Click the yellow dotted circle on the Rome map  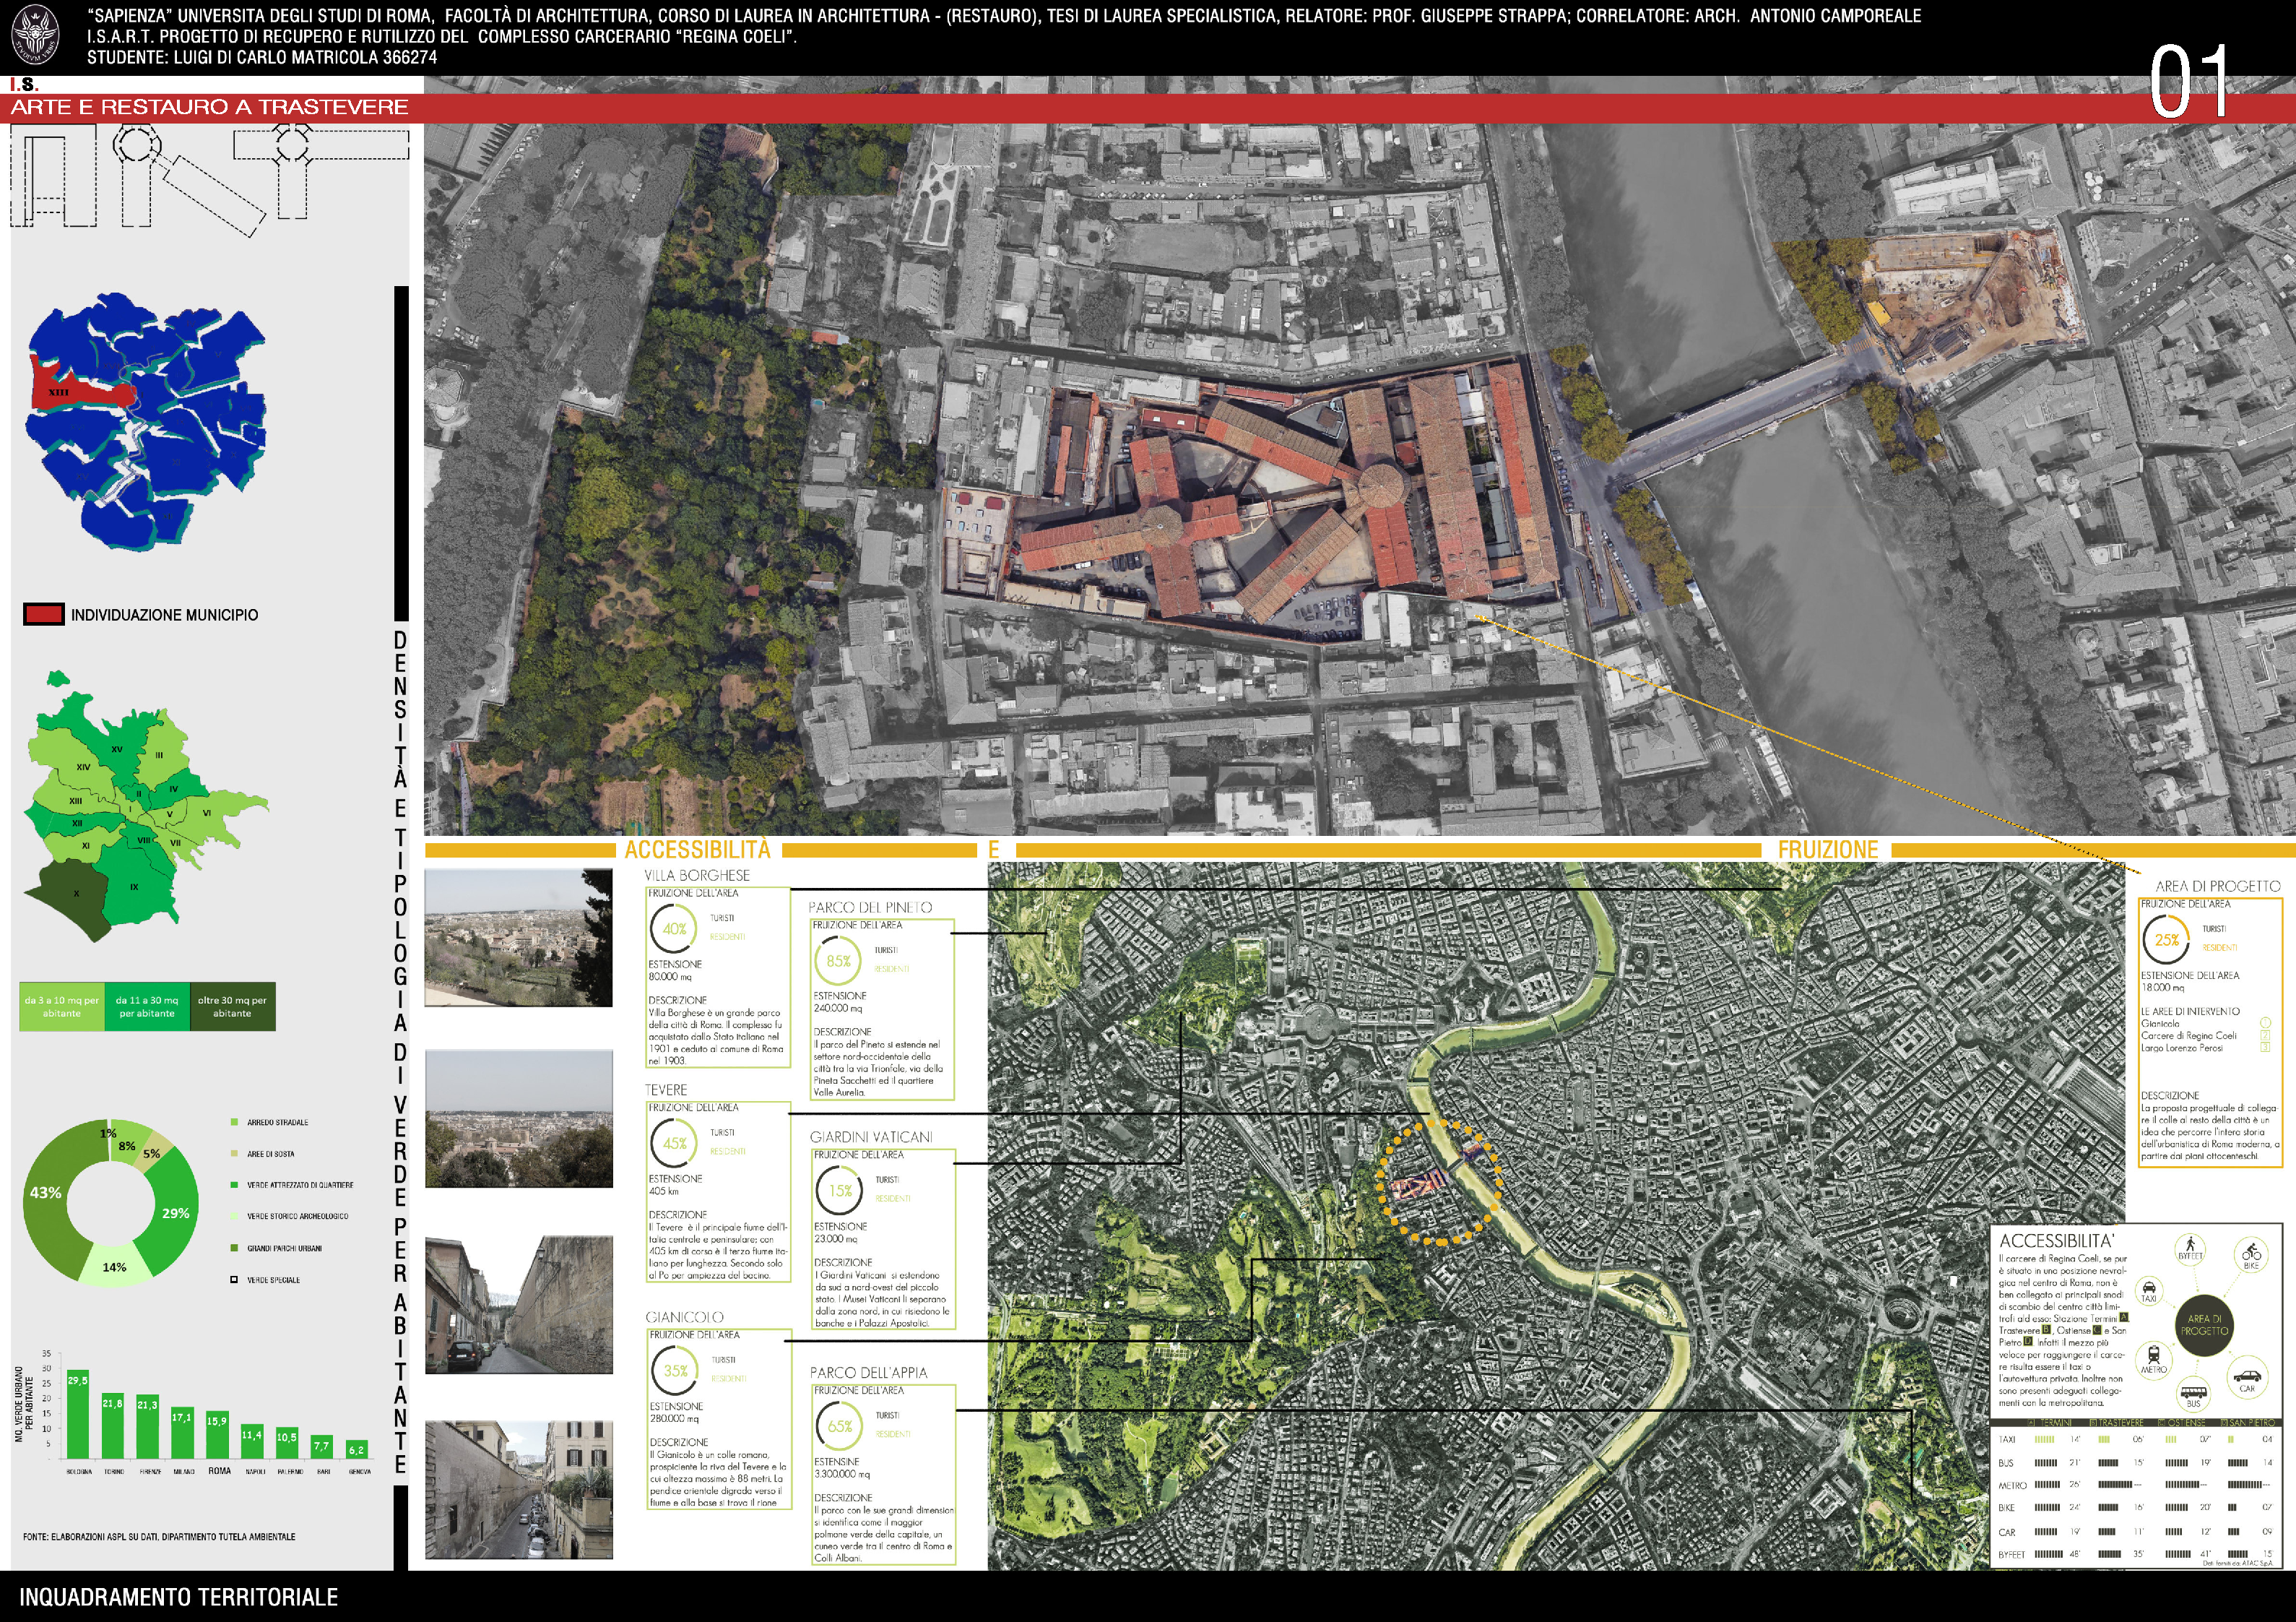1439,1183
